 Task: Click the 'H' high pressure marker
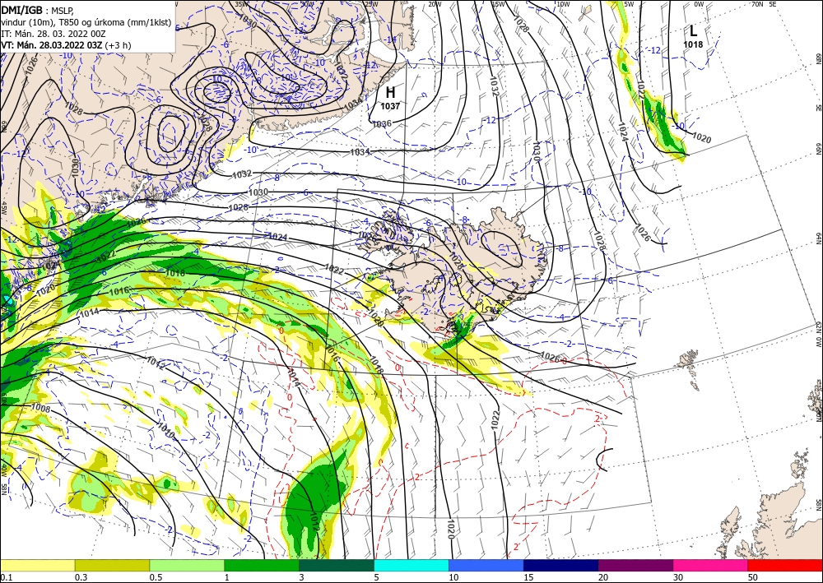[390, 93]
